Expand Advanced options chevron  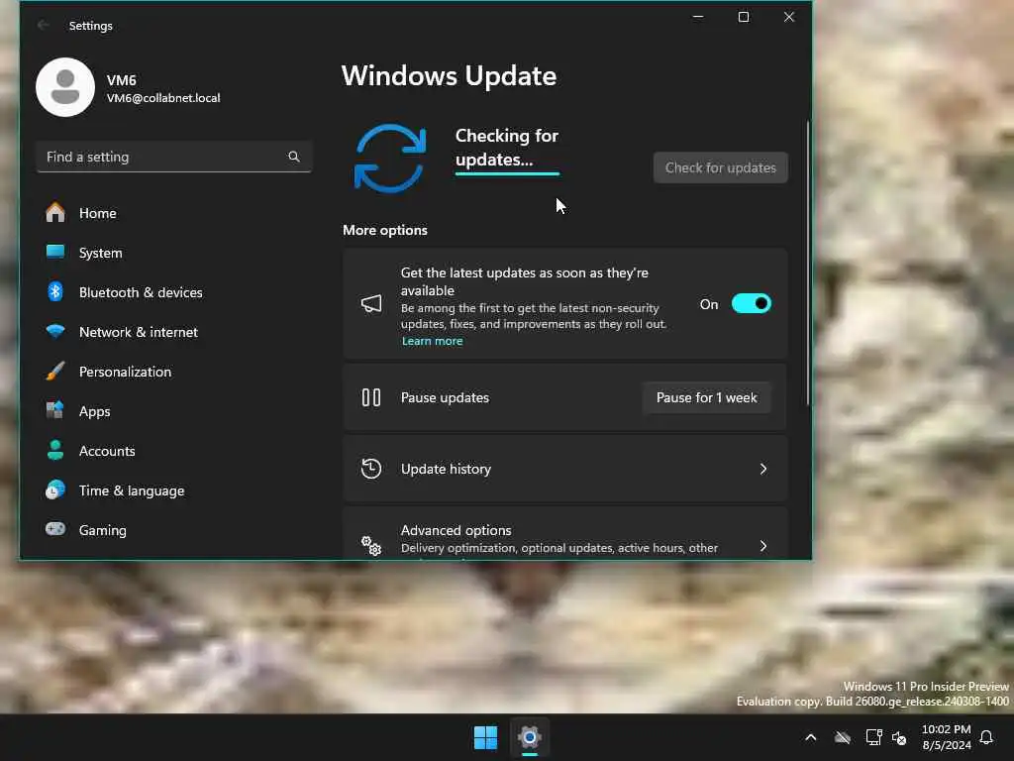(763, 546)
